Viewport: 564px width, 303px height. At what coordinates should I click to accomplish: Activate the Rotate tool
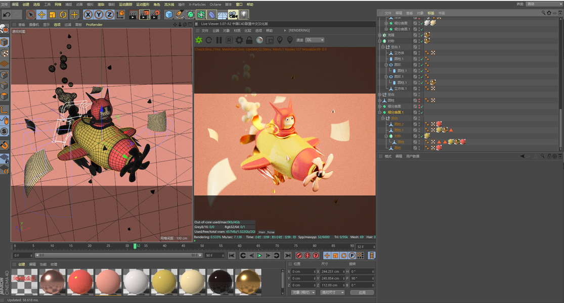tap(63, 15)
